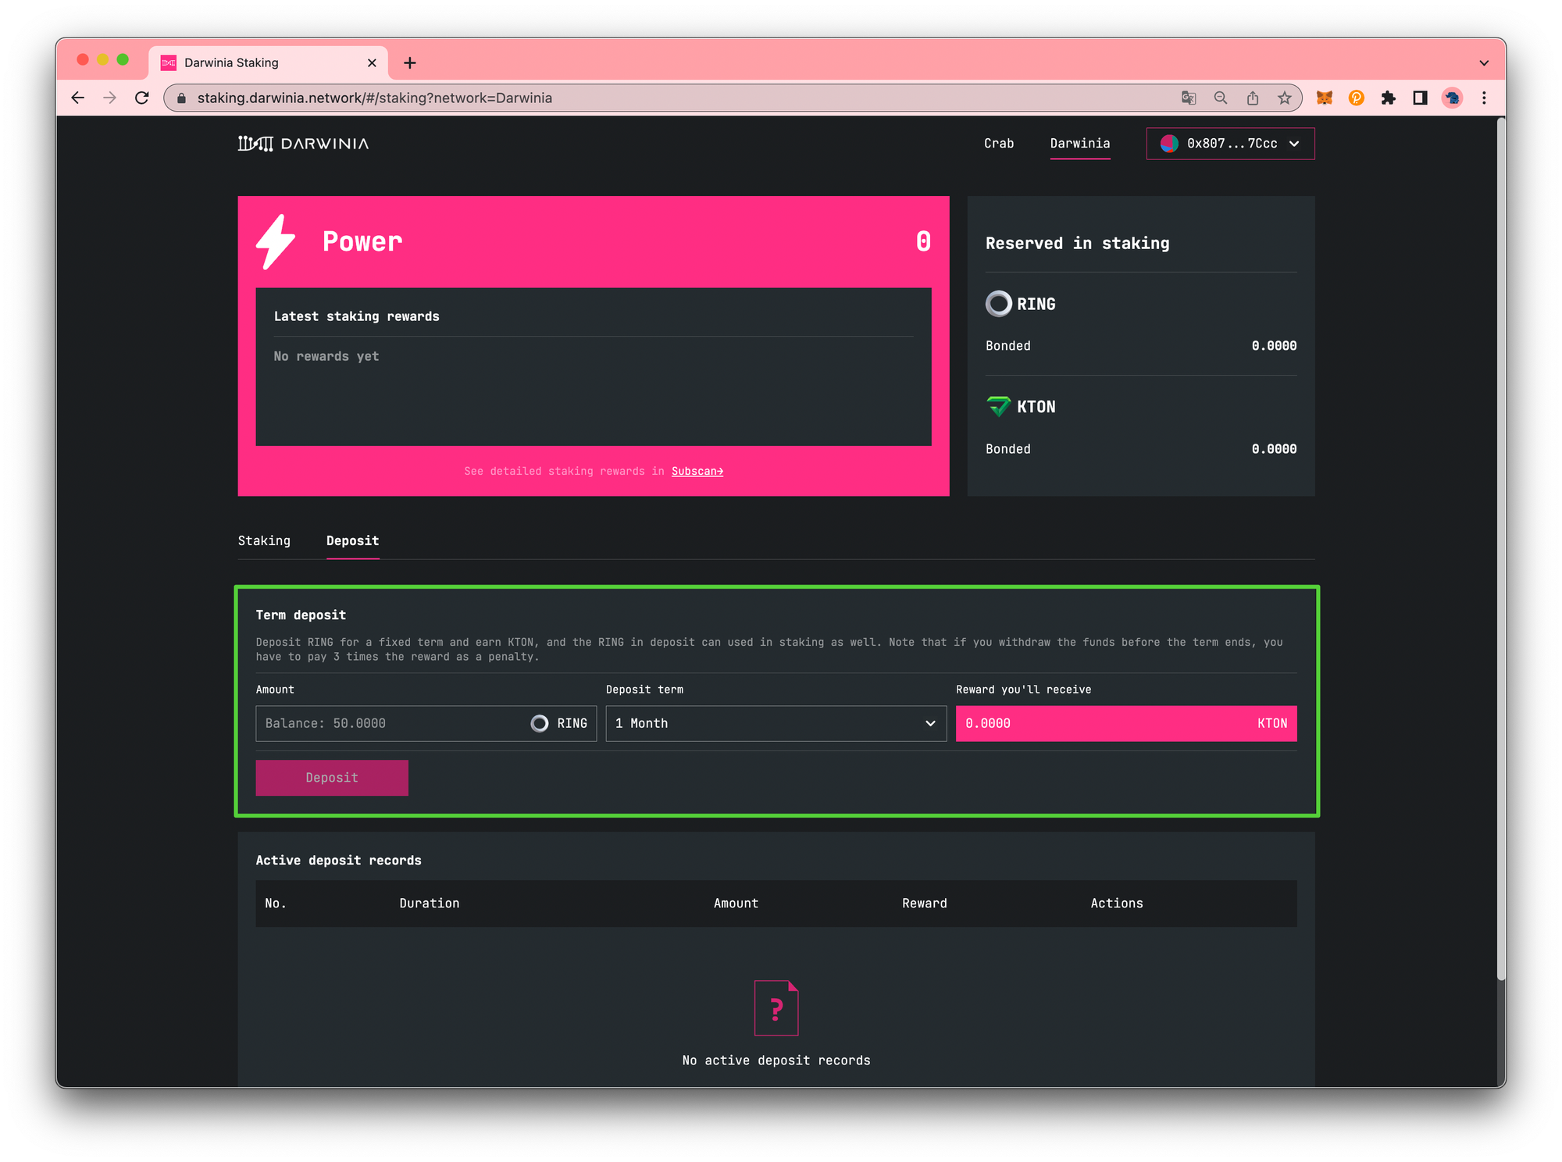Viewport: 1562px width, 1162px height.
Task: Open the Extensions puzzle icon
Action: [x=1388, y=98]
